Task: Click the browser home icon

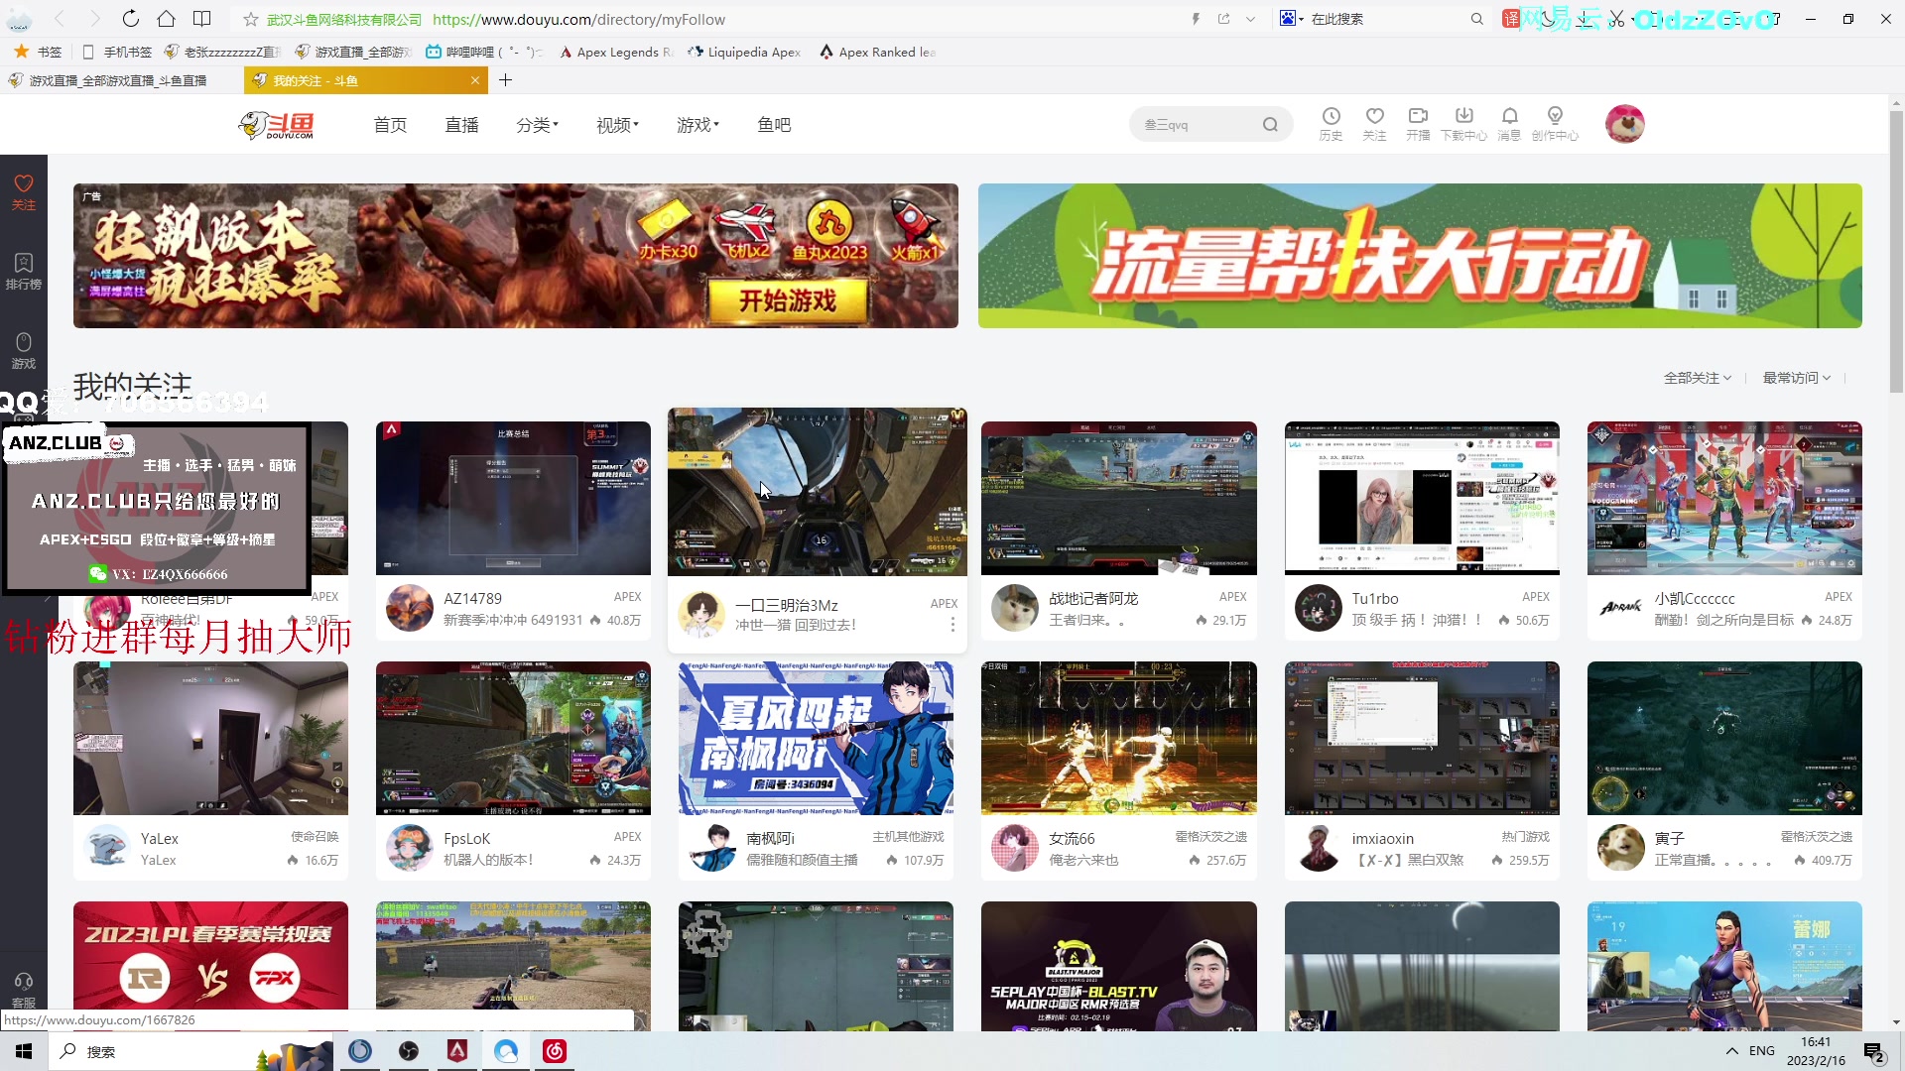Action: [x=166, y=19]
